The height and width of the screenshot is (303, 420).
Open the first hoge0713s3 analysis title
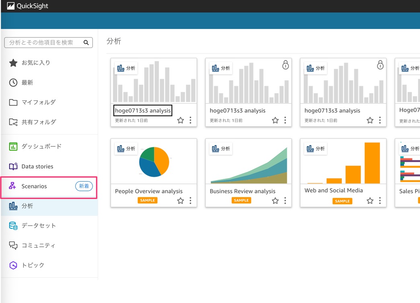[143, 110]
